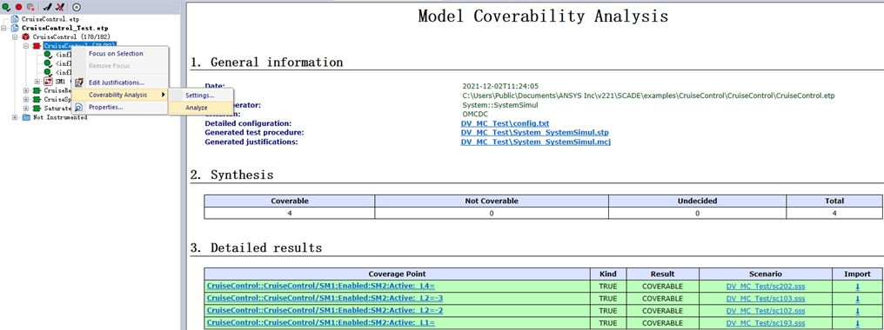884x330 pixels.
Task: Open coverage point link ending _L2=-3
Action: pyautogui.click(x=325, y=299)
